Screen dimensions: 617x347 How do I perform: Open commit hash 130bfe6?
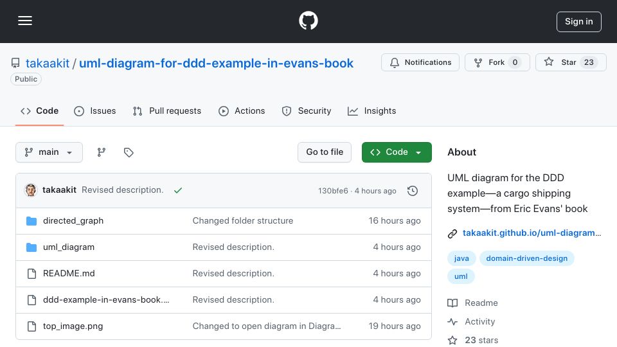tap(333, 191)
